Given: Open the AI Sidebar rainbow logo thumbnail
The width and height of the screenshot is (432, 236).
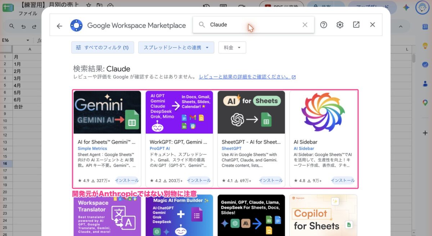Looking at the screenshot, I should click(323, 112).
